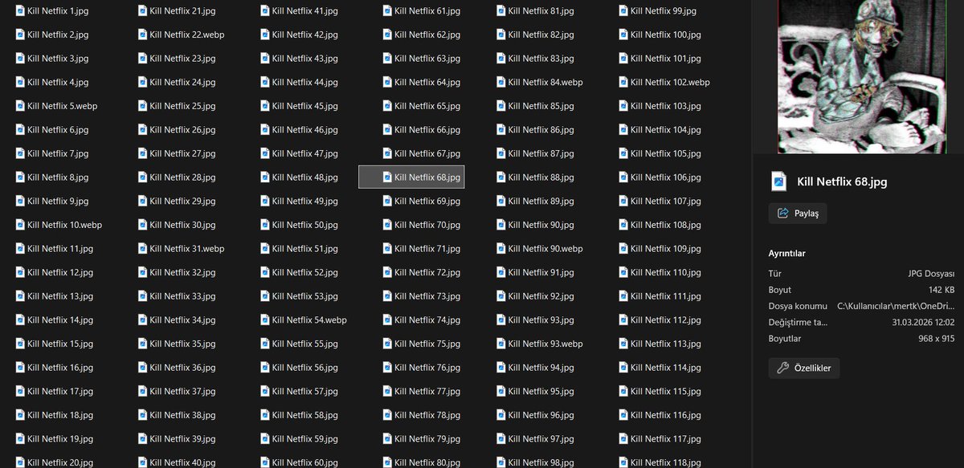Select the file name Kill Netflix 96.jpg
The width and height of the screenshot is (964, 468).
click(x=541, y=415)
